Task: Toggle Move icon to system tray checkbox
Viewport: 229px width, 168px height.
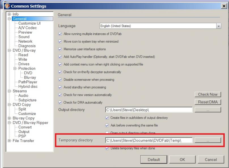Action: tap(60, 42)
